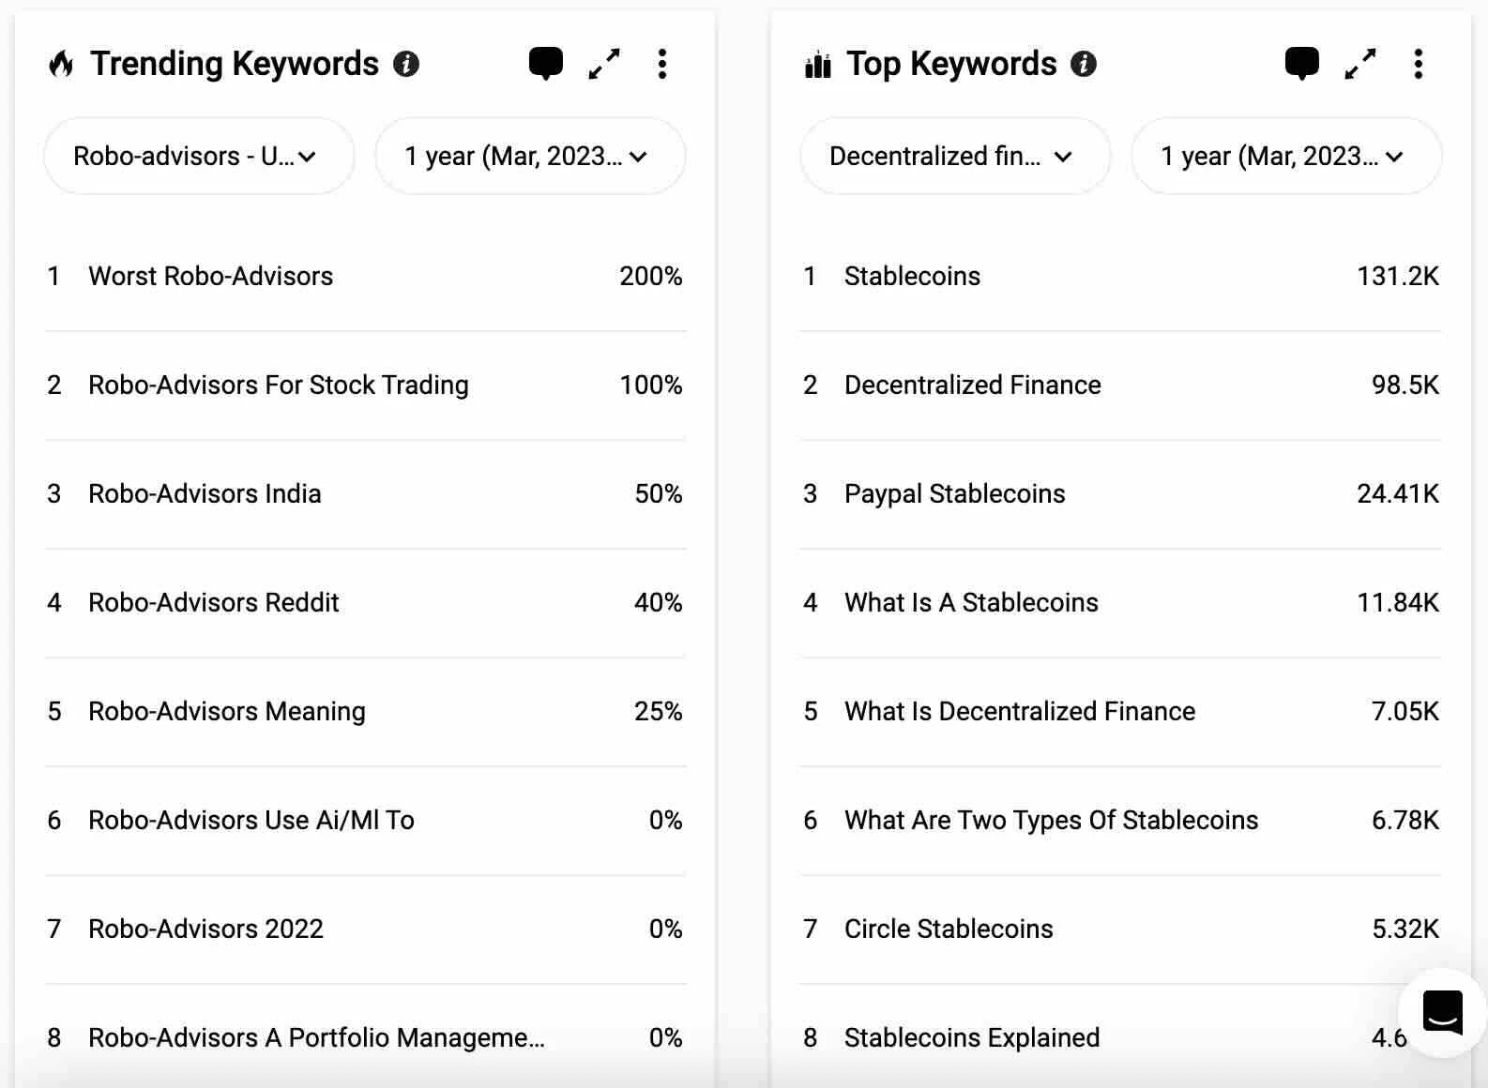Image resolution: width=1488 pixels, height=1088 pixels.
Task: Expand the Top Keywords panel to fullscreen
Action: point(1360,64)
